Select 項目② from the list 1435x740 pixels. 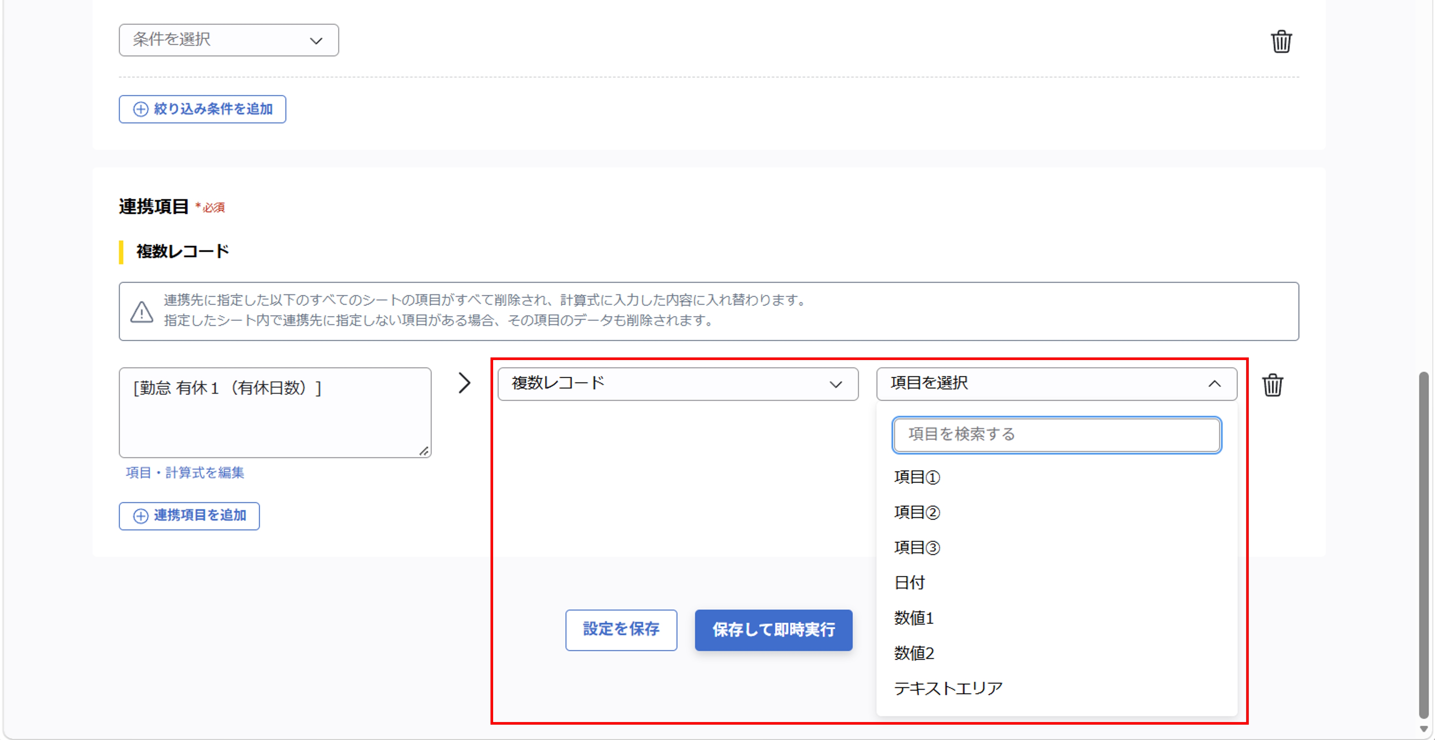point(917,512)
